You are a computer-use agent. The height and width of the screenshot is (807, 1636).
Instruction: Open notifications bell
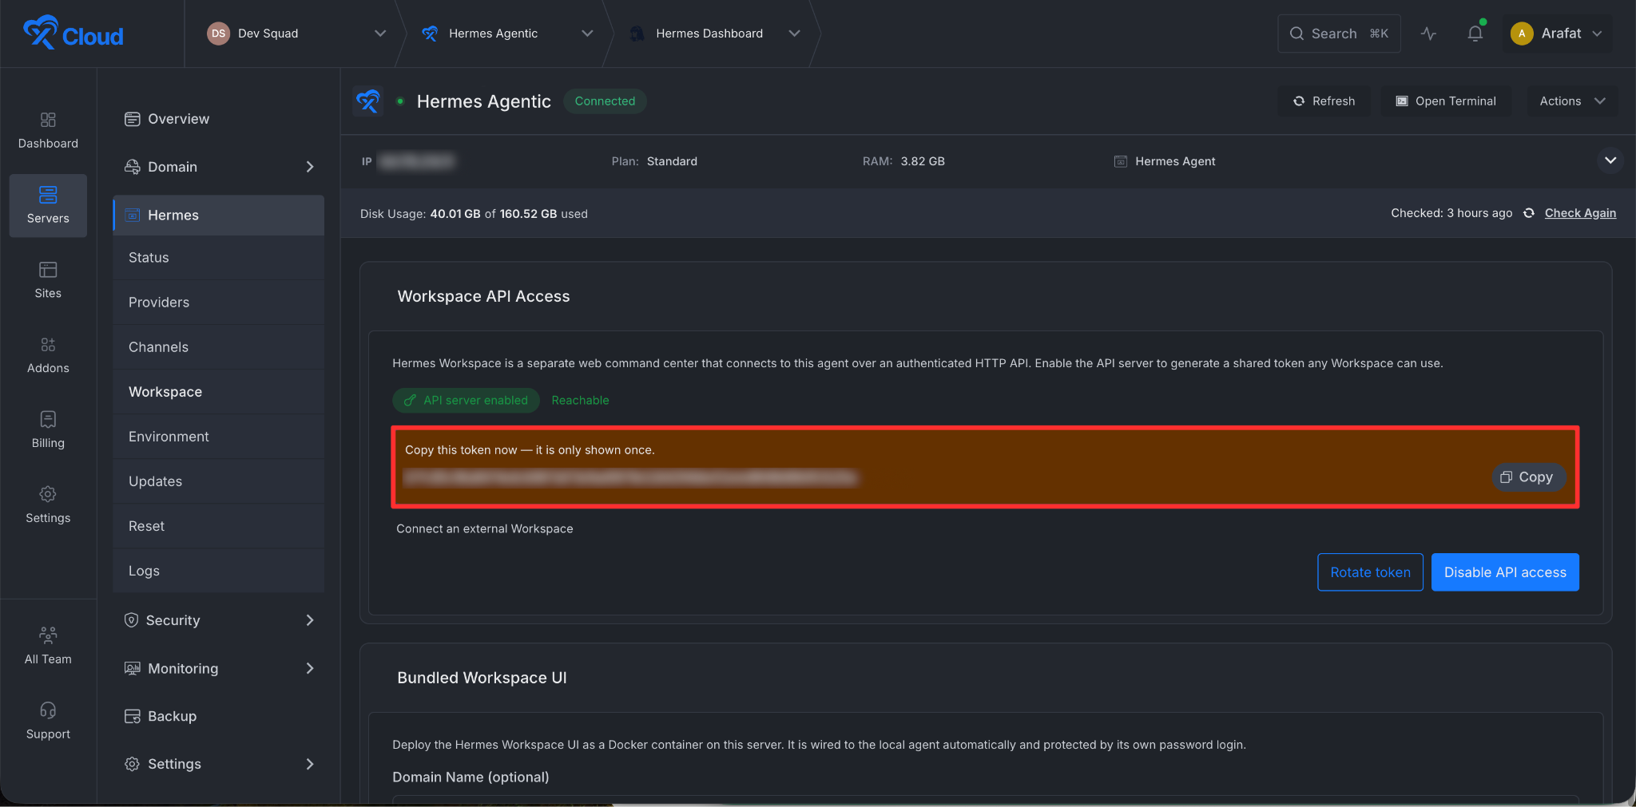tap(1475, 34)
